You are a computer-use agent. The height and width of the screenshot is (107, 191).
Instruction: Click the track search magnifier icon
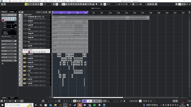tap(50, 12)
